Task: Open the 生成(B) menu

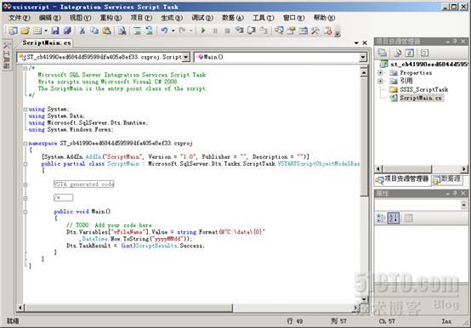Action: point(172,18)
